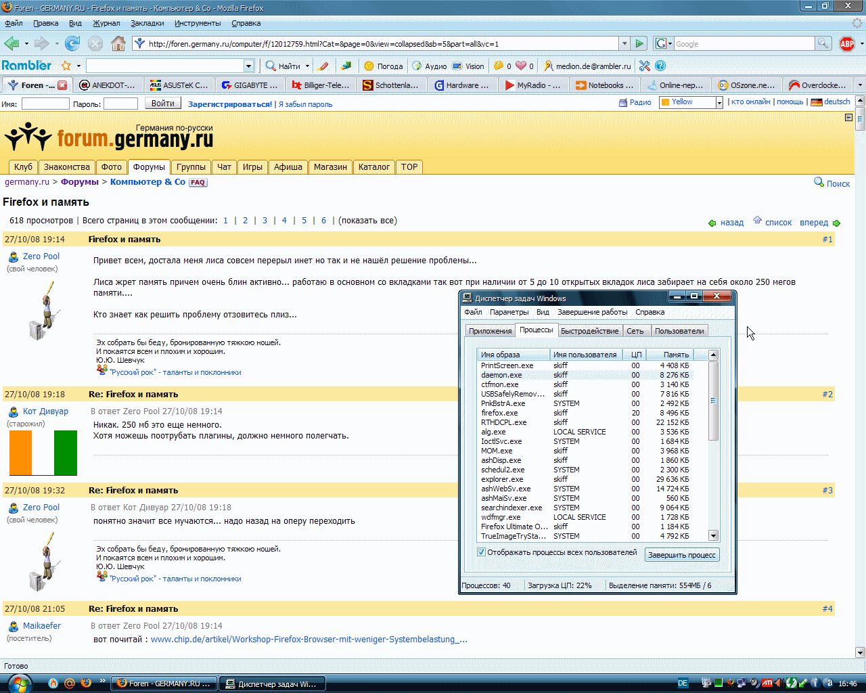Open Инструменты menu in Firefox
866x693 pixels.
pos(198,23)
